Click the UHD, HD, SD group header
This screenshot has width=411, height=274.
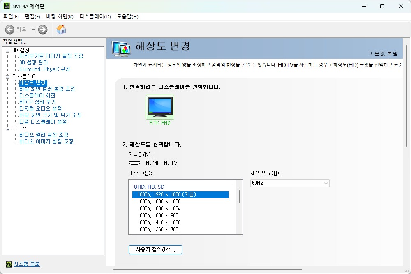point(149,187)
